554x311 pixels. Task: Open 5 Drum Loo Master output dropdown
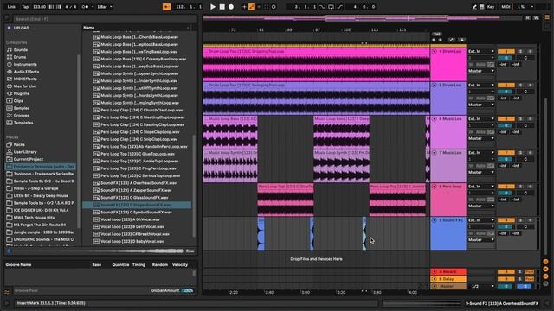(481, 105)
